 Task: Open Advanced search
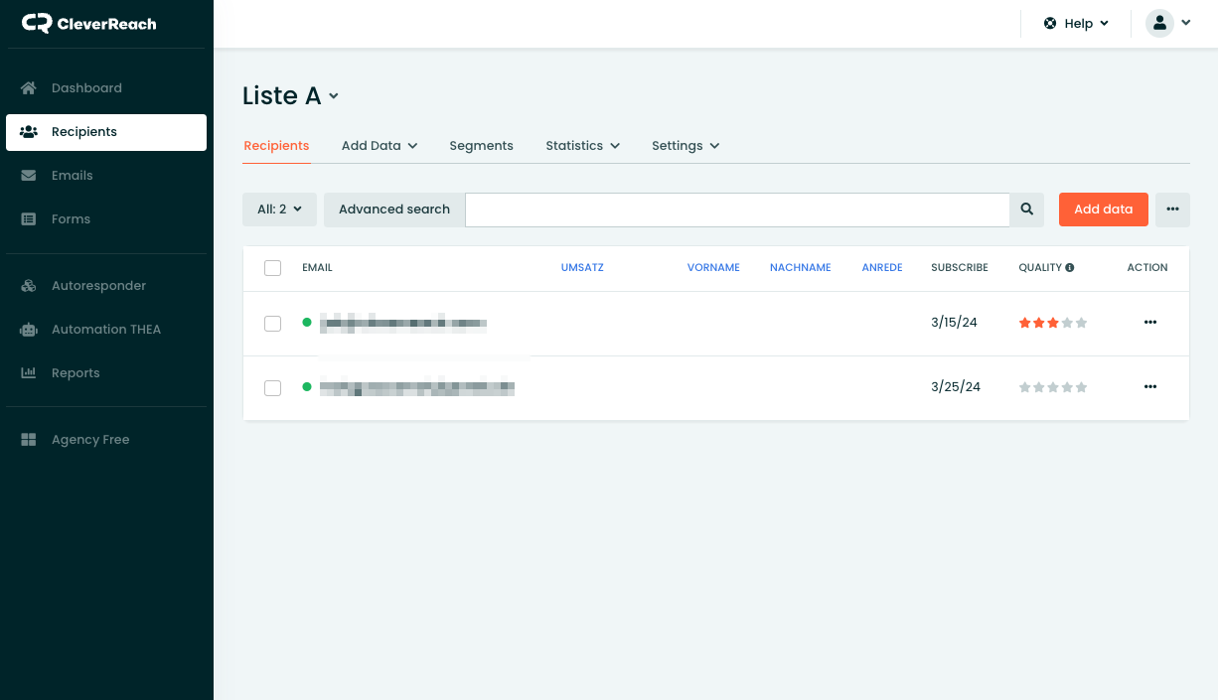point(393,210)
